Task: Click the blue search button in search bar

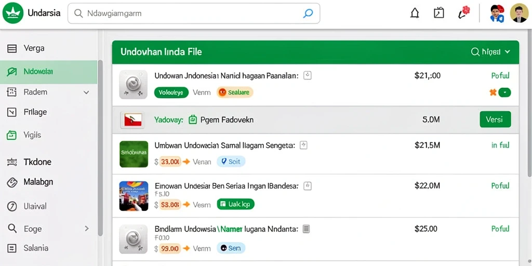Action: point(308,14)
